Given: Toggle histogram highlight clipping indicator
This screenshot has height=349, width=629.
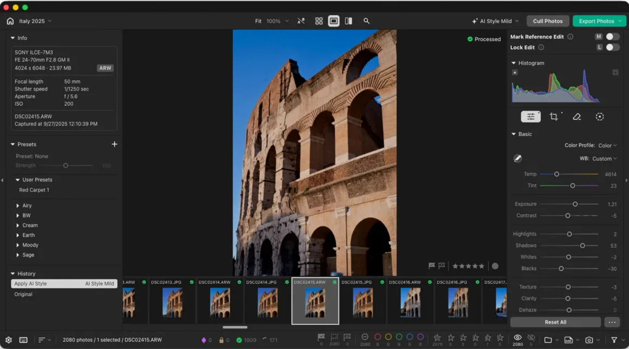Looking at the screenshot, I should tap(615, 73).
